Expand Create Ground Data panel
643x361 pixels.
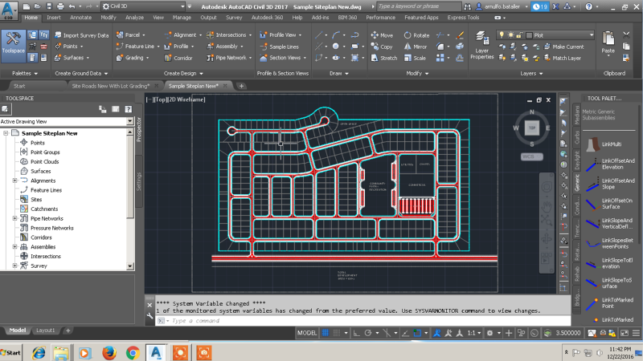pyautogui.click(x=81, y=73)
